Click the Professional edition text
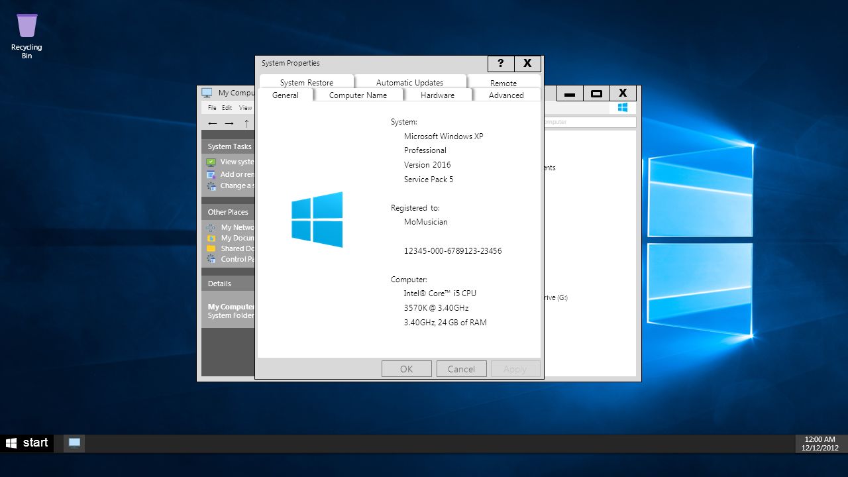This screenshot has height=477, width=848. [x=425, y=150]
